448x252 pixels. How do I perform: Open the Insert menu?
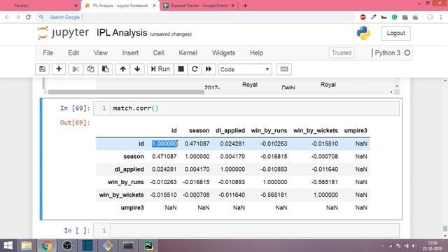click(x=130, y=53)
